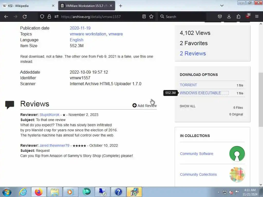The width and height of the screenshot is (263, 197).
Task: Open the Action Center flag icon
Action: tap(237, 192)
